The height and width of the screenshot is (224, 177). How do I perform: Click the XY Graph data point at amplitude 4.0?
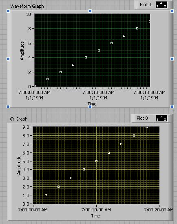(x=84, y=169)
